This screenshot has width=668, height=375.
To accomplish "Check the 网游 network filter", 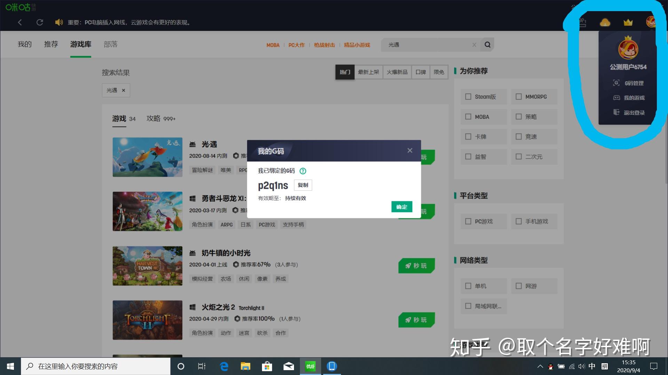I will pyautogui.click(x=518, y=286).
